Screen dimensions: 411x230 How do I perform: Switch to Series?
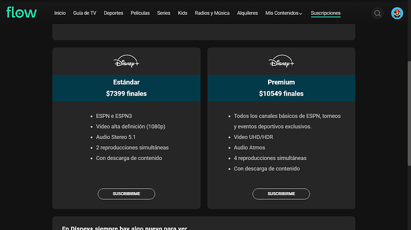pyautogui.click(x=164, y=13)
